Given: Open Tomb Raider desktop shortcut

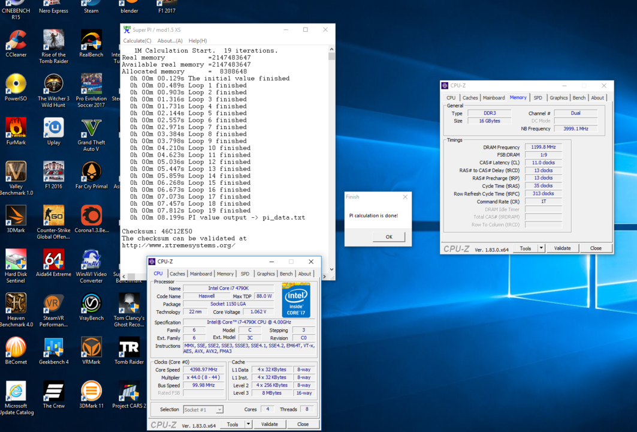Looking at the screenshot, I should point(129,350).
